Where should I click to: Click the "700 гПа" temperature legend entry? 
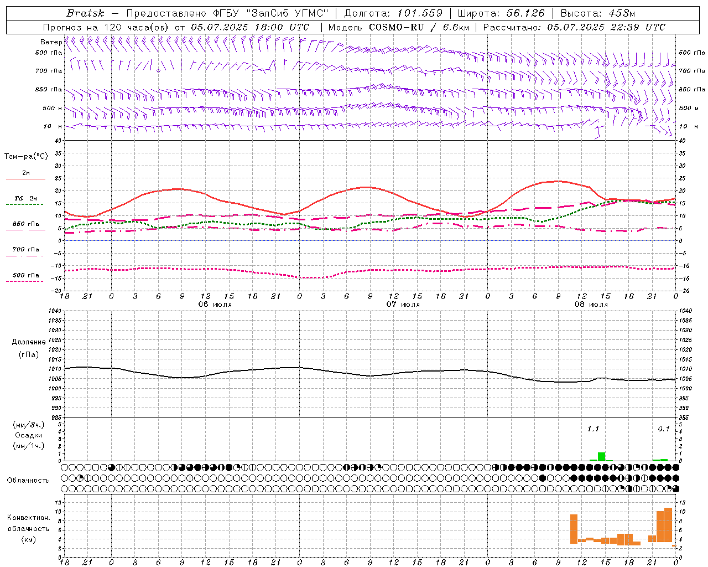click(25, 249)
